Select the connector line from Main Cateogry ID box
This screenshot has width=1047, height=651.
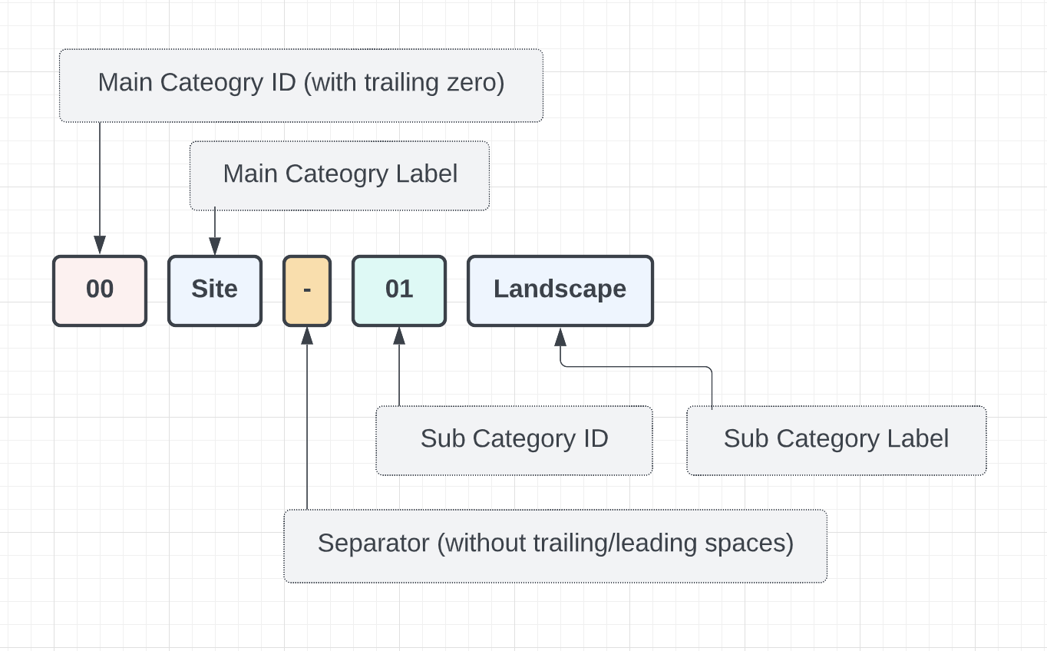click(x=100, y=177)
